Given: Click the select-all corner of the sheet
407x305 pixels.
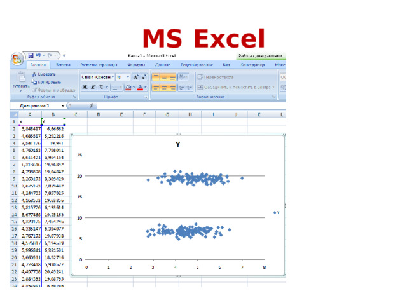Looking at the screenshot, I should [x=14, y=114].
